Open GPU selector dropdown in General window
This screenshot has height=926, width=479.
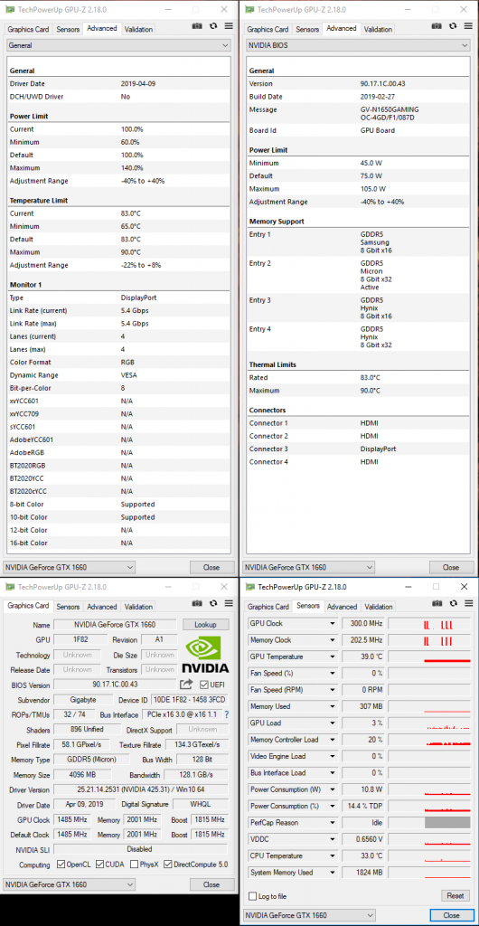click(70, 567)
